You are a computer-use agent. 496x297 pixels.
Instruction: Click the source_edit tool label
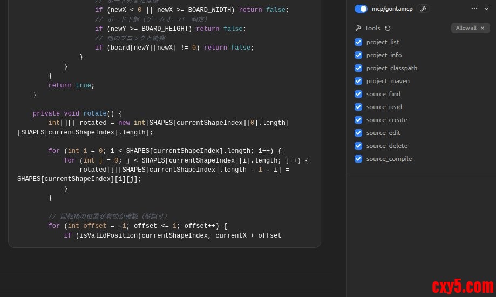tap(383, 133)
